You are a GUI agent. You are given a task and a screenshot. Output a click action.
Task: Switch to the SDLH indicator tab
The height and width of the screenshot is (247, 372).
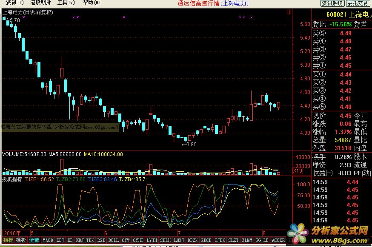(166, 240)
